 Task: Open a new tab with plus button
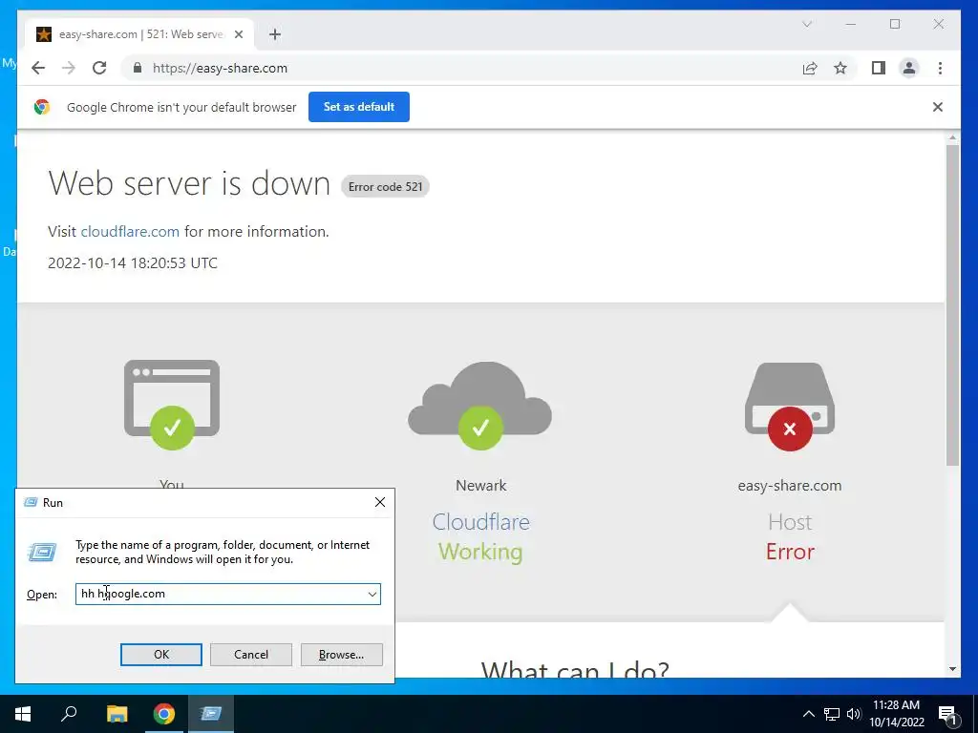pos(275,34)
